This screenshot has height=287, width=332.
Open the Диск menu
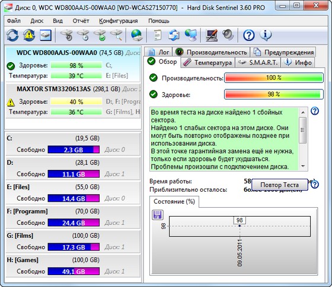(x=37, y=21)
